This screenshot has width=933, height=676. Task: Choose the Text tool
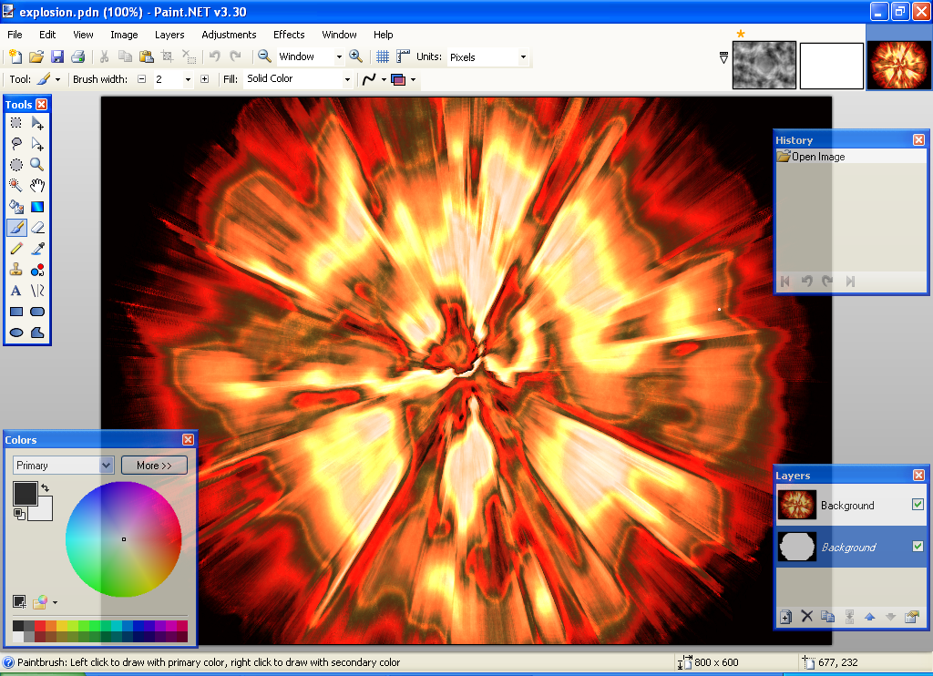(16, 291)
